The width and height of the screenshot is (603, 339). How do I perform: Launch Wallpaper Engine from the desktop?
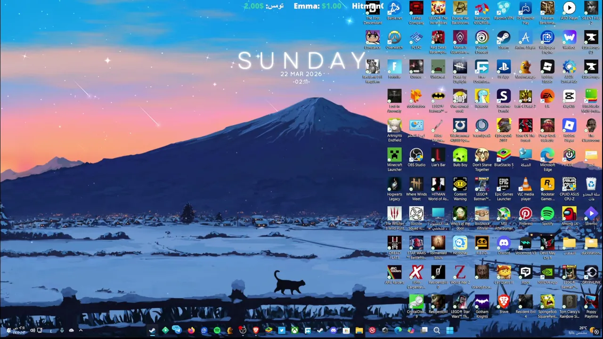(547, 42)
